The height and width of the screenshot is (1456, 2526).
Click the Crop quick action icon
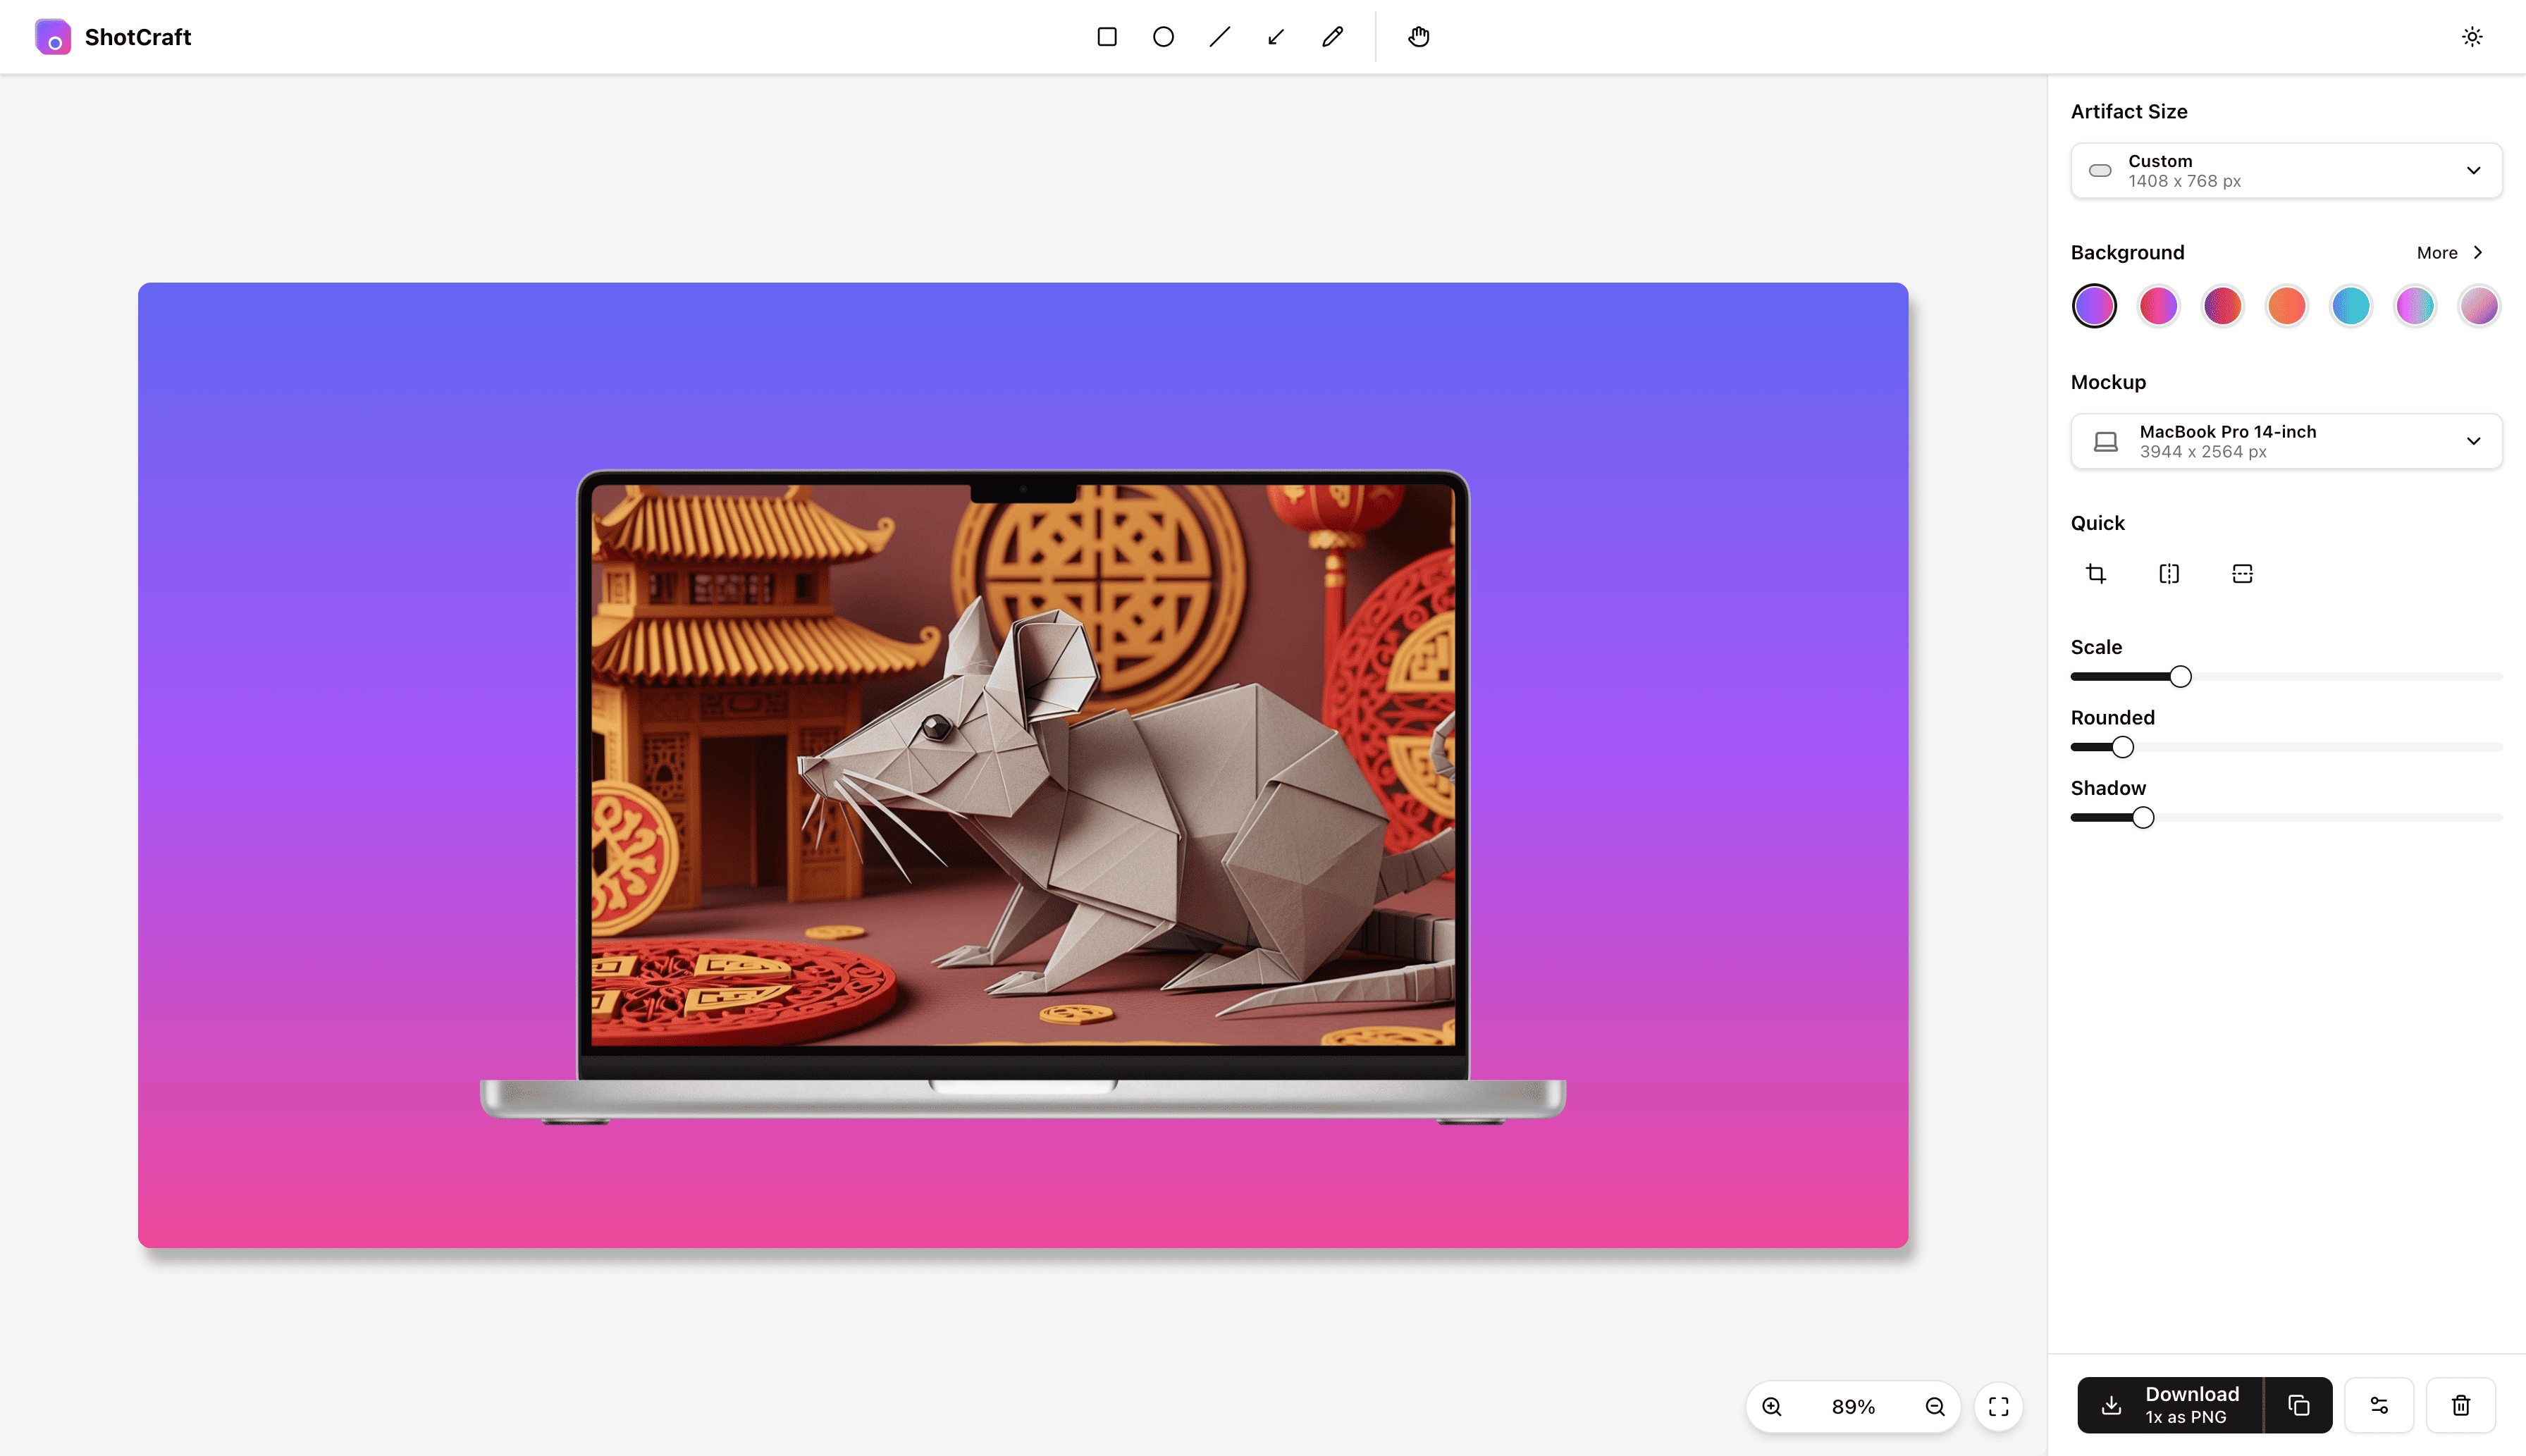point(2096,573)
